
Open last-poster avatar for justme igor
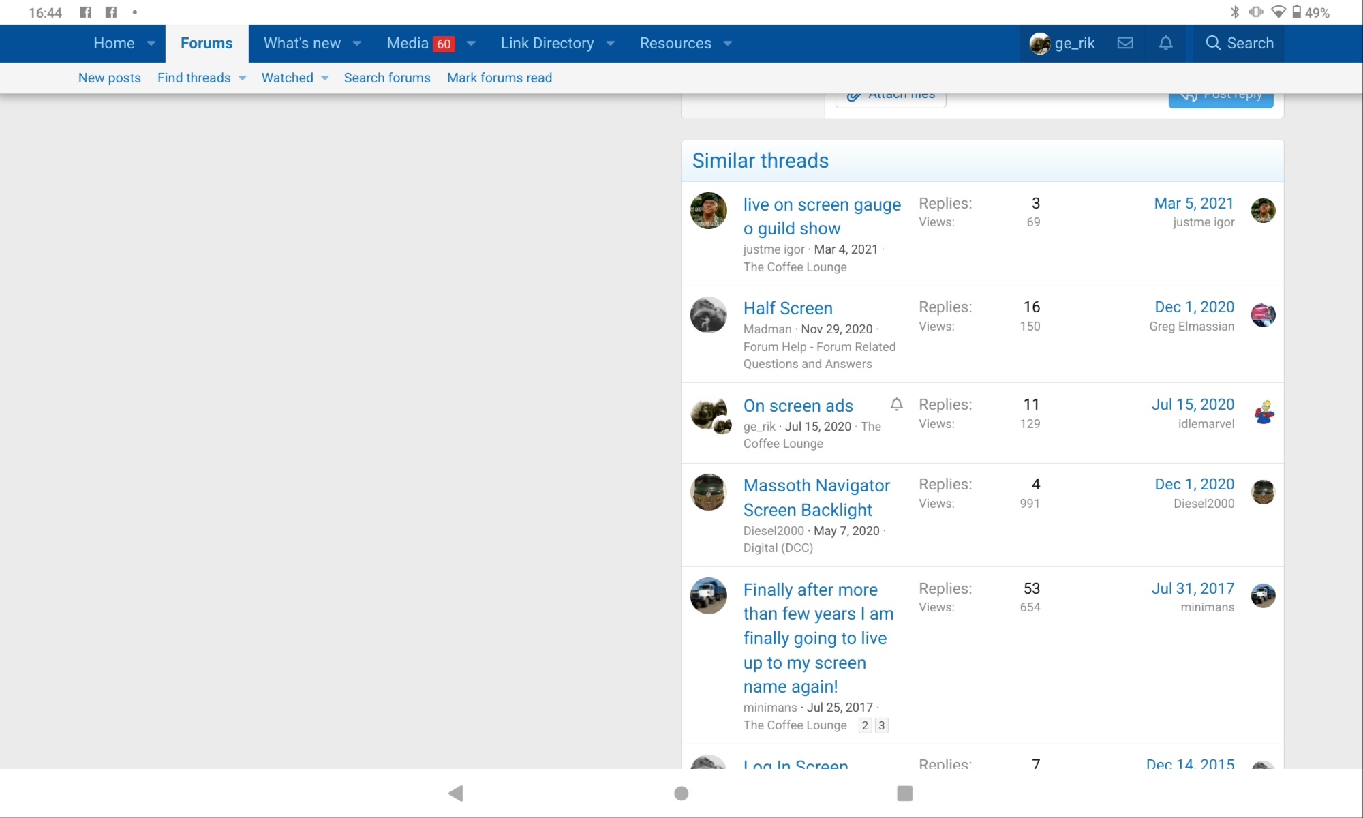coord(1263,211)
